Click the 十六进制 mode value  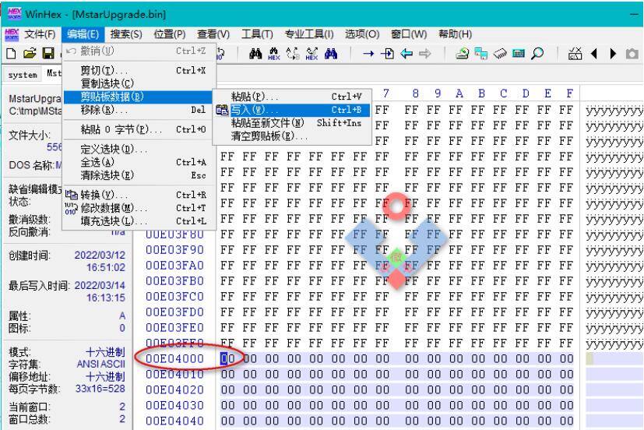[106, 352]
